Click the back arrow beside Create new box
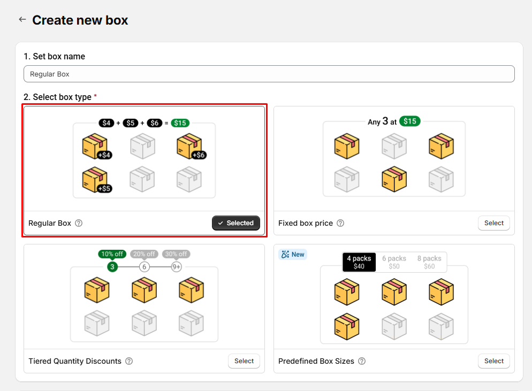Viewport: 532px width, 391px height. 22,20
